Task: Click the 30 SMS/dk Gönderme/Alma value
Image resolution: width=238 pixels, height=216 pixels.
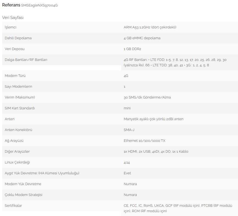Action: [x=147, y=97]
